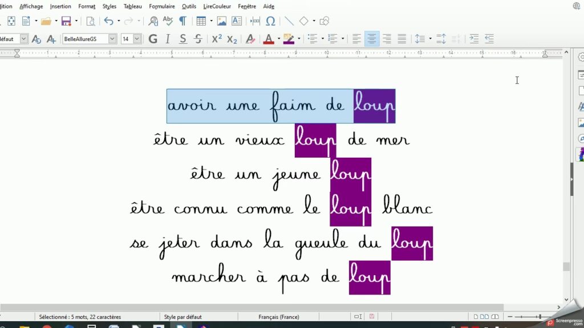Enable the Align Right paragraph toggle

pos(387,39)
